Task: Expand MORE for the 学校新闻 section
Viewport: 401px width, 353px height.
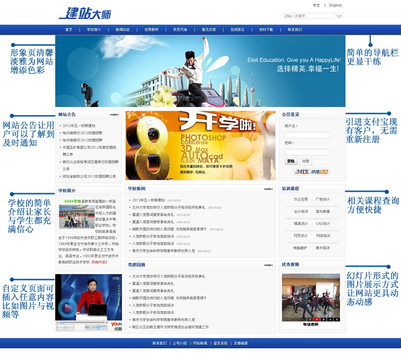Action: [267, 189]
